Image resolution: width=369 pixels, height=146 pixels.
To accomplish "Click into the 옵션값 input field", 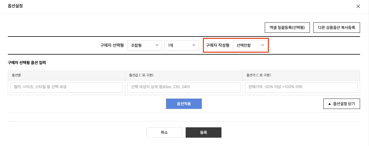I will 184,87.
